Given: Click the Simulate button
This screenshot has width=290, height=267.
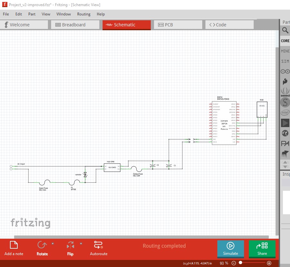Looking at the screenshot, I should 231,249.
